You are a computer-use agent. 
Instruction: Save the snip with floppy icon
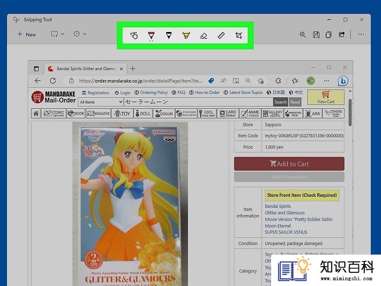[x=316, y=35]
